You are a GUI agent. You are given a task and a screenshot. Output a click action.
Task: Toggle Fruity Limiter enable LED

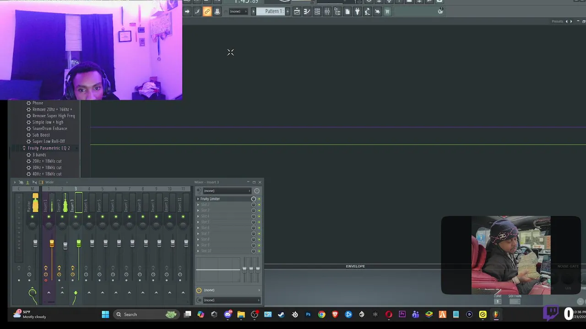pos(259,199)
